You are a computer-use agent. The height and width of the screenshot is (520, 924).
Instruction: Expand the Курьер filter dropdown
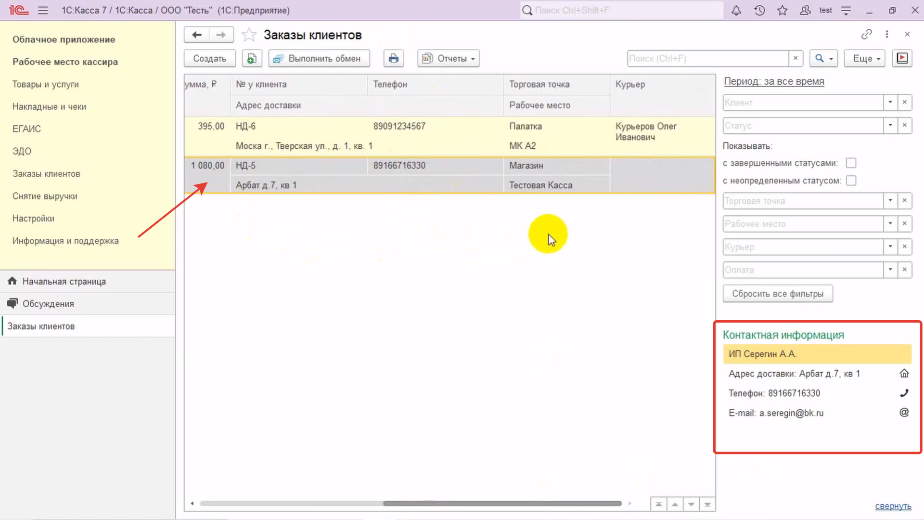tap(890, 247)
